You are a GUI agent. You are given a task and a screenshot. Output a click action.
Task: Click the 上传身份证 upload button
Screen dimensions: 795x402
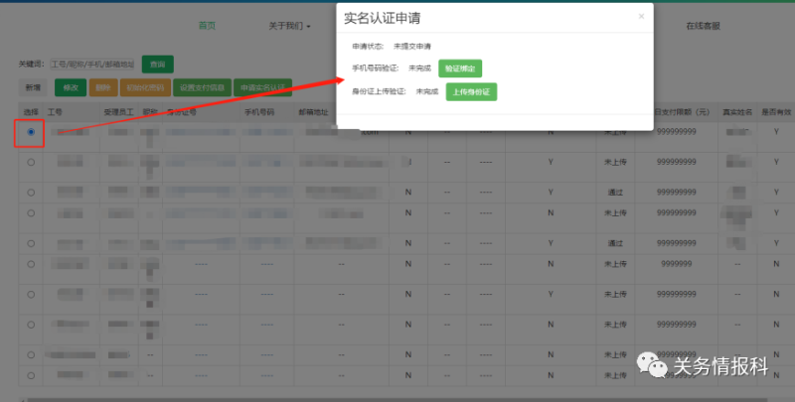470,91
